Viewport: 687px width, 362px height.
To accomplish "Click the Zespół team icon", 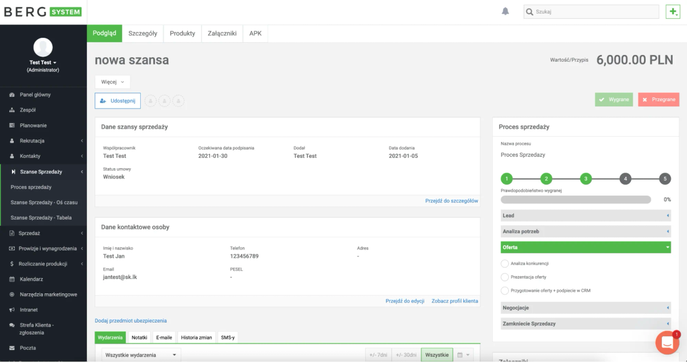I will pos(12,110).
